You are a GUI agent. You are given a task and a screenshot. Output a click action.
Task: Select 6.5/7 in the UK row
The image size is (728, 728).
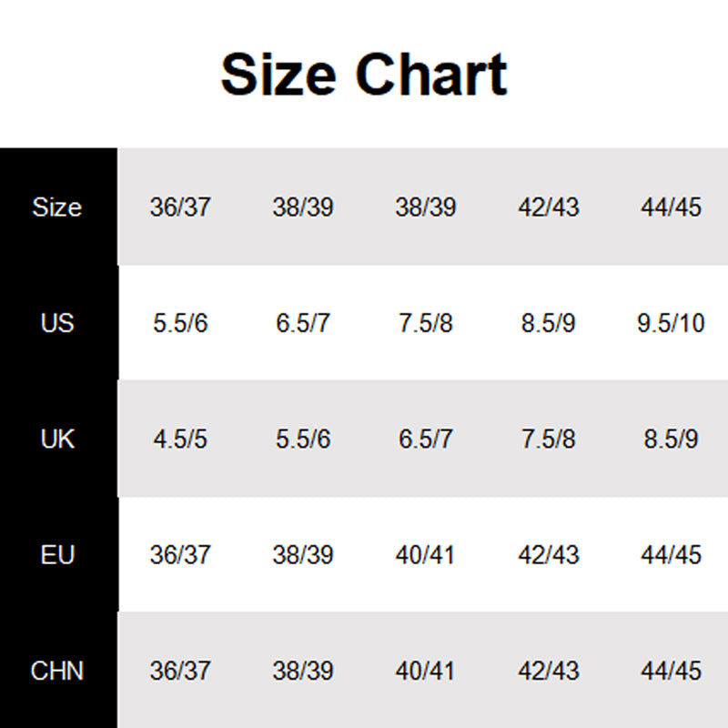coord(426,440)
